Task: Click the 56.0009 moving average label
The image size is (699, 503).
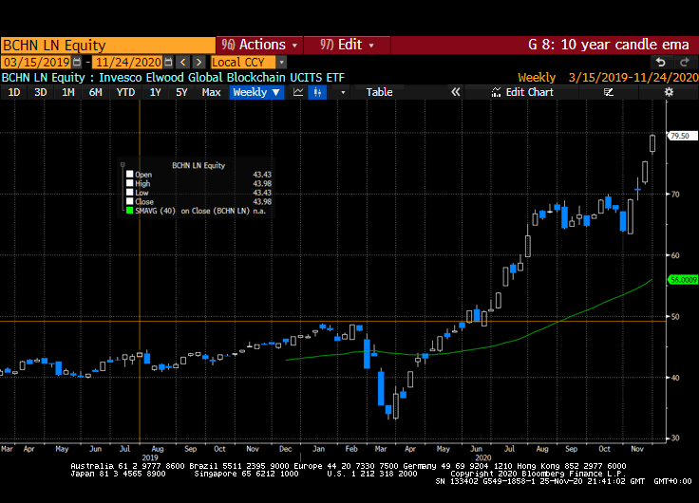Action: pyautogui.click(x=683, y=280)
